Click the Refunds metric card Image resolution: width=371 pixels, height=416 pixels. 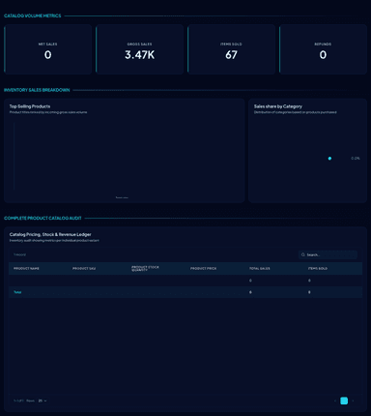point(323,49)
